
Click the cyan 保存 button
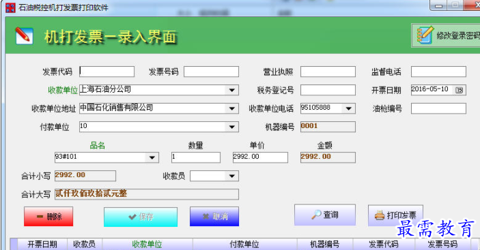(x=141, y=217)
